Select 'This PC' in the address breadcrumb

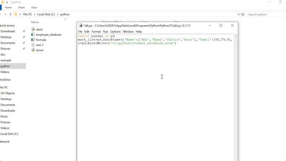(27, 14)
